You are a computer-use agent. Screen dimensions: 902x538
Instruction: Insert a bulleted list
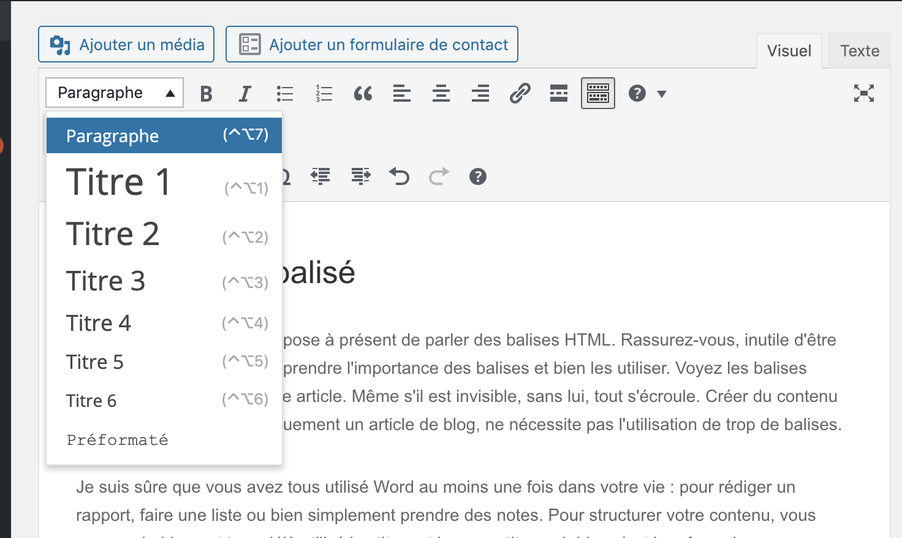pos(284,94)
